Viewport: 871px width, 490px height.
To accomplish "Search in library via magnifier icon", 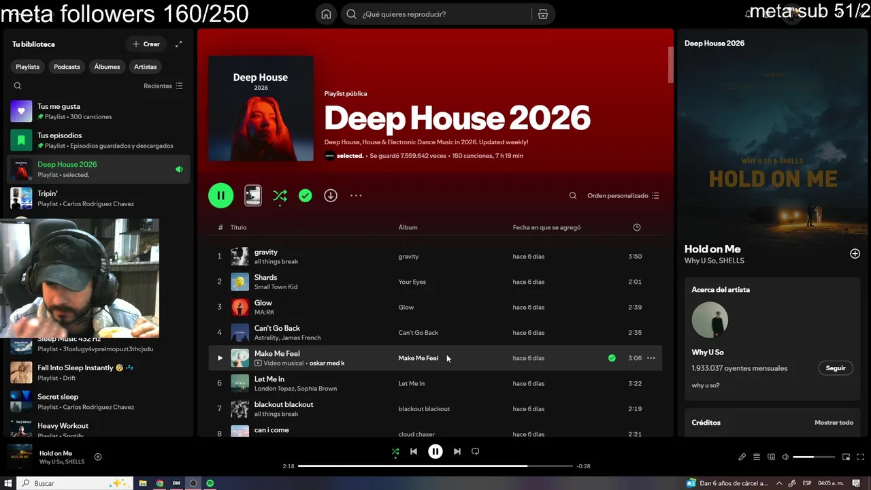I will 18,86.
